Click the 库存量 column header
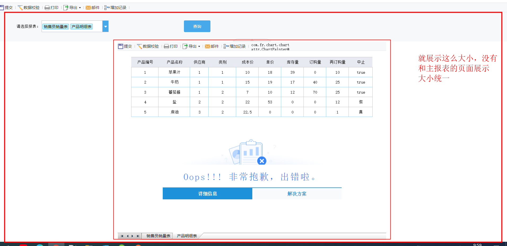This screenshot has height=246, width=507. 292,62
